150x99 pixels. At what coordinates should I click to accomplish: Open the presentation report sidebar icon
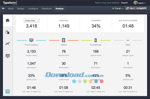click(x=7, y=56)
